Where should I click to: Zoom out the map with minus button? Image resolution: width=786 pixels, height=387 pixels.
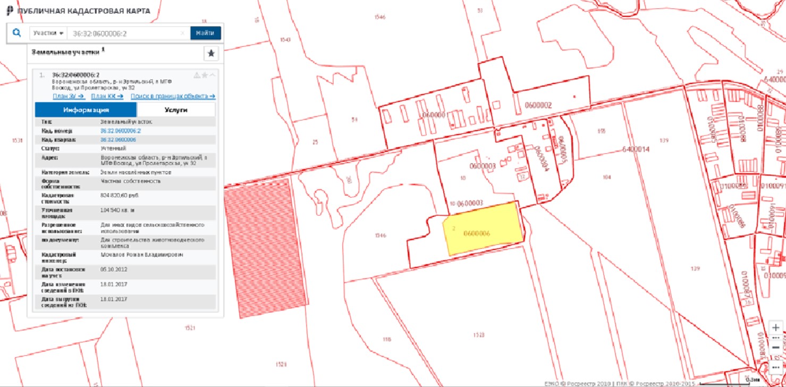[x=775, y=347]
